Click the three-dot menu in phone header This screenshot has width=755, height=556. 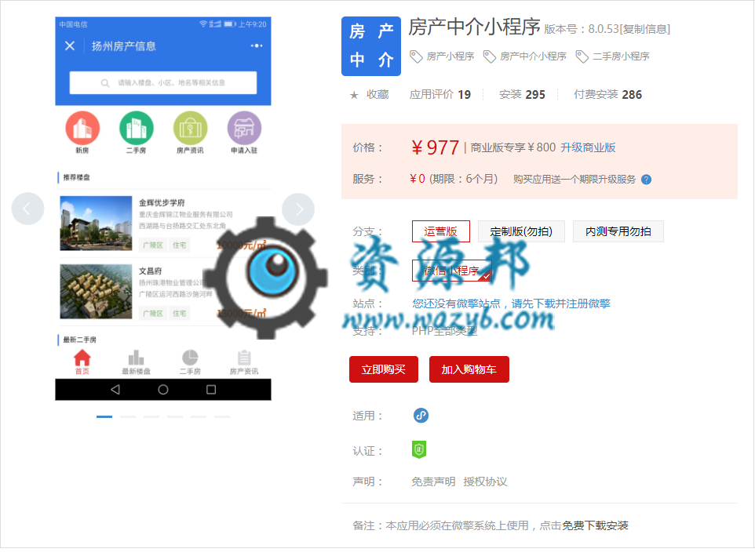click(x=257, y=45)
